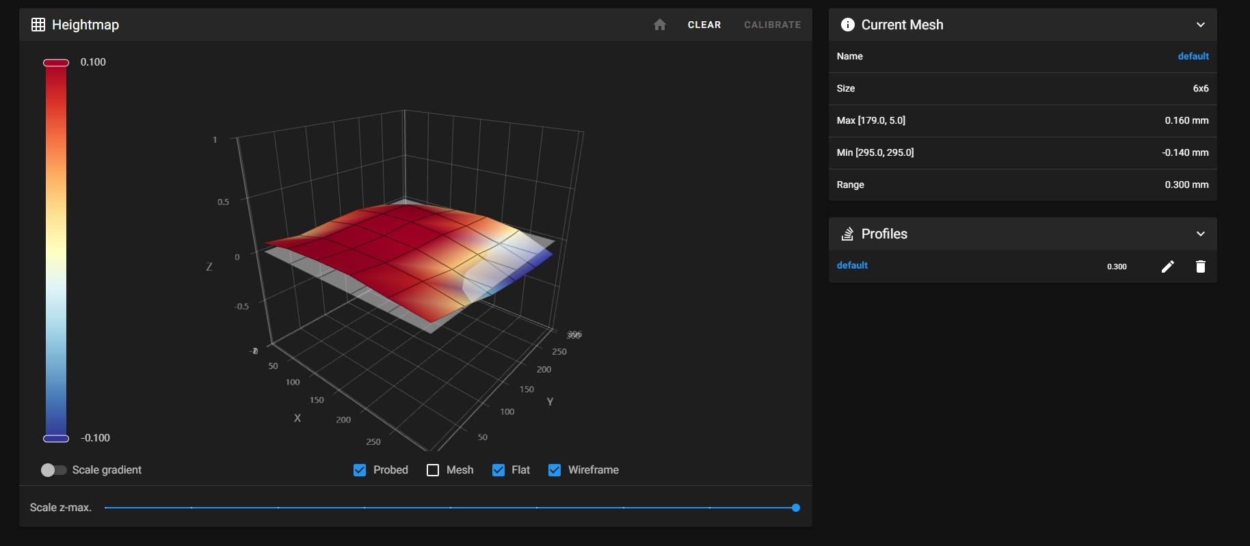Delete the default profile with trash icon

tap(1200, 267)
